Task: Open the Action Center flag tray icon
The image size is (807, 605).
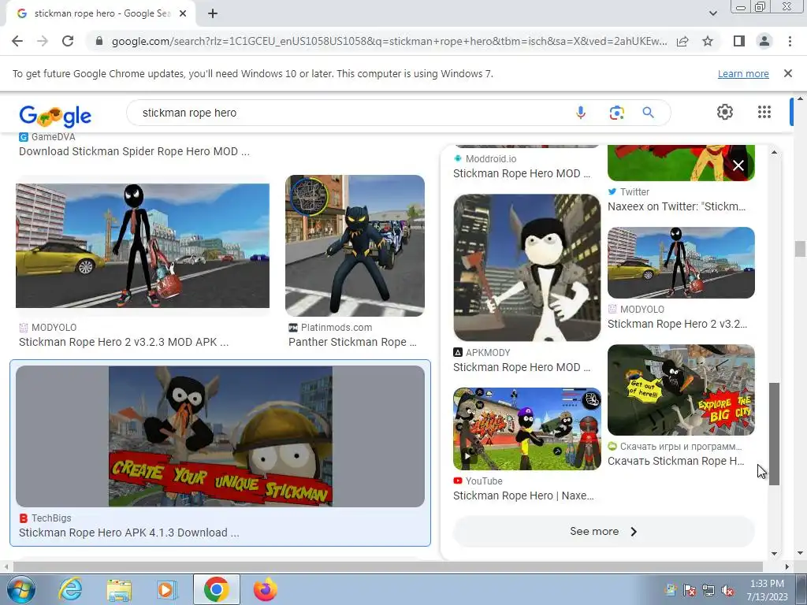Action: coord(689,590)
